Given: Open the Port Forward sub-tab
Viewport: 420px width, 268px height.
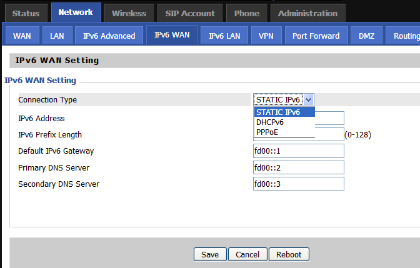Looking at the screenshot, I should [316, 36].
